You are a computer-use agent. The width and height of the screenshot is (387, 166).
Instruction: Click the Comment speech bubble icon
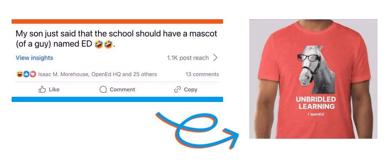pos(103,90)
